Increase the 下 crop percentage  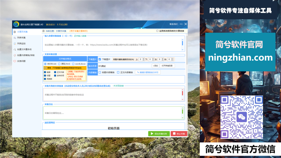[153, 59]
